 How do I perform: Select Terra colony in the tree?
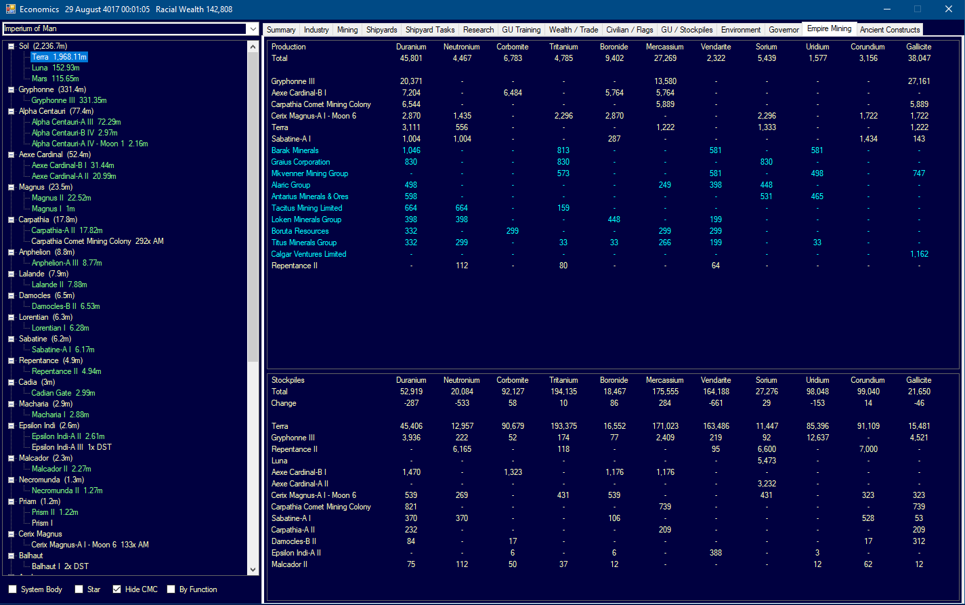click(59, 57)
